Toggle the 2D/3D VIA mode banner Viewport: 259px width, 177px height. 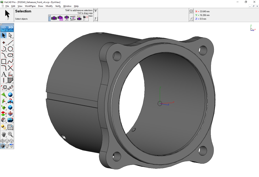pos(7,28)
